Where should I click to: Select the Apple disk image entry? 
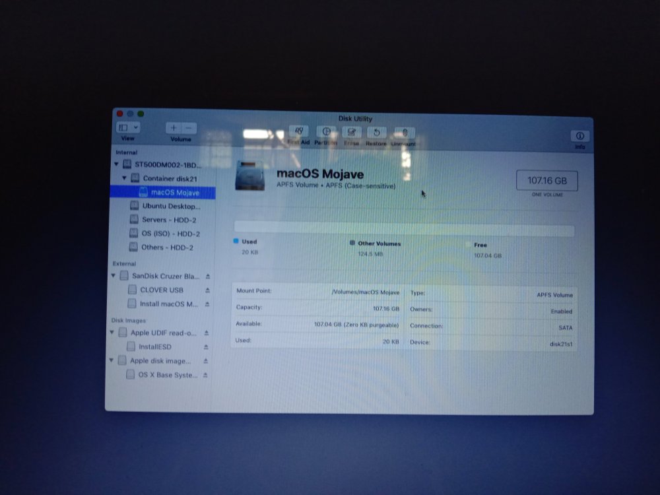click(155, 361)
